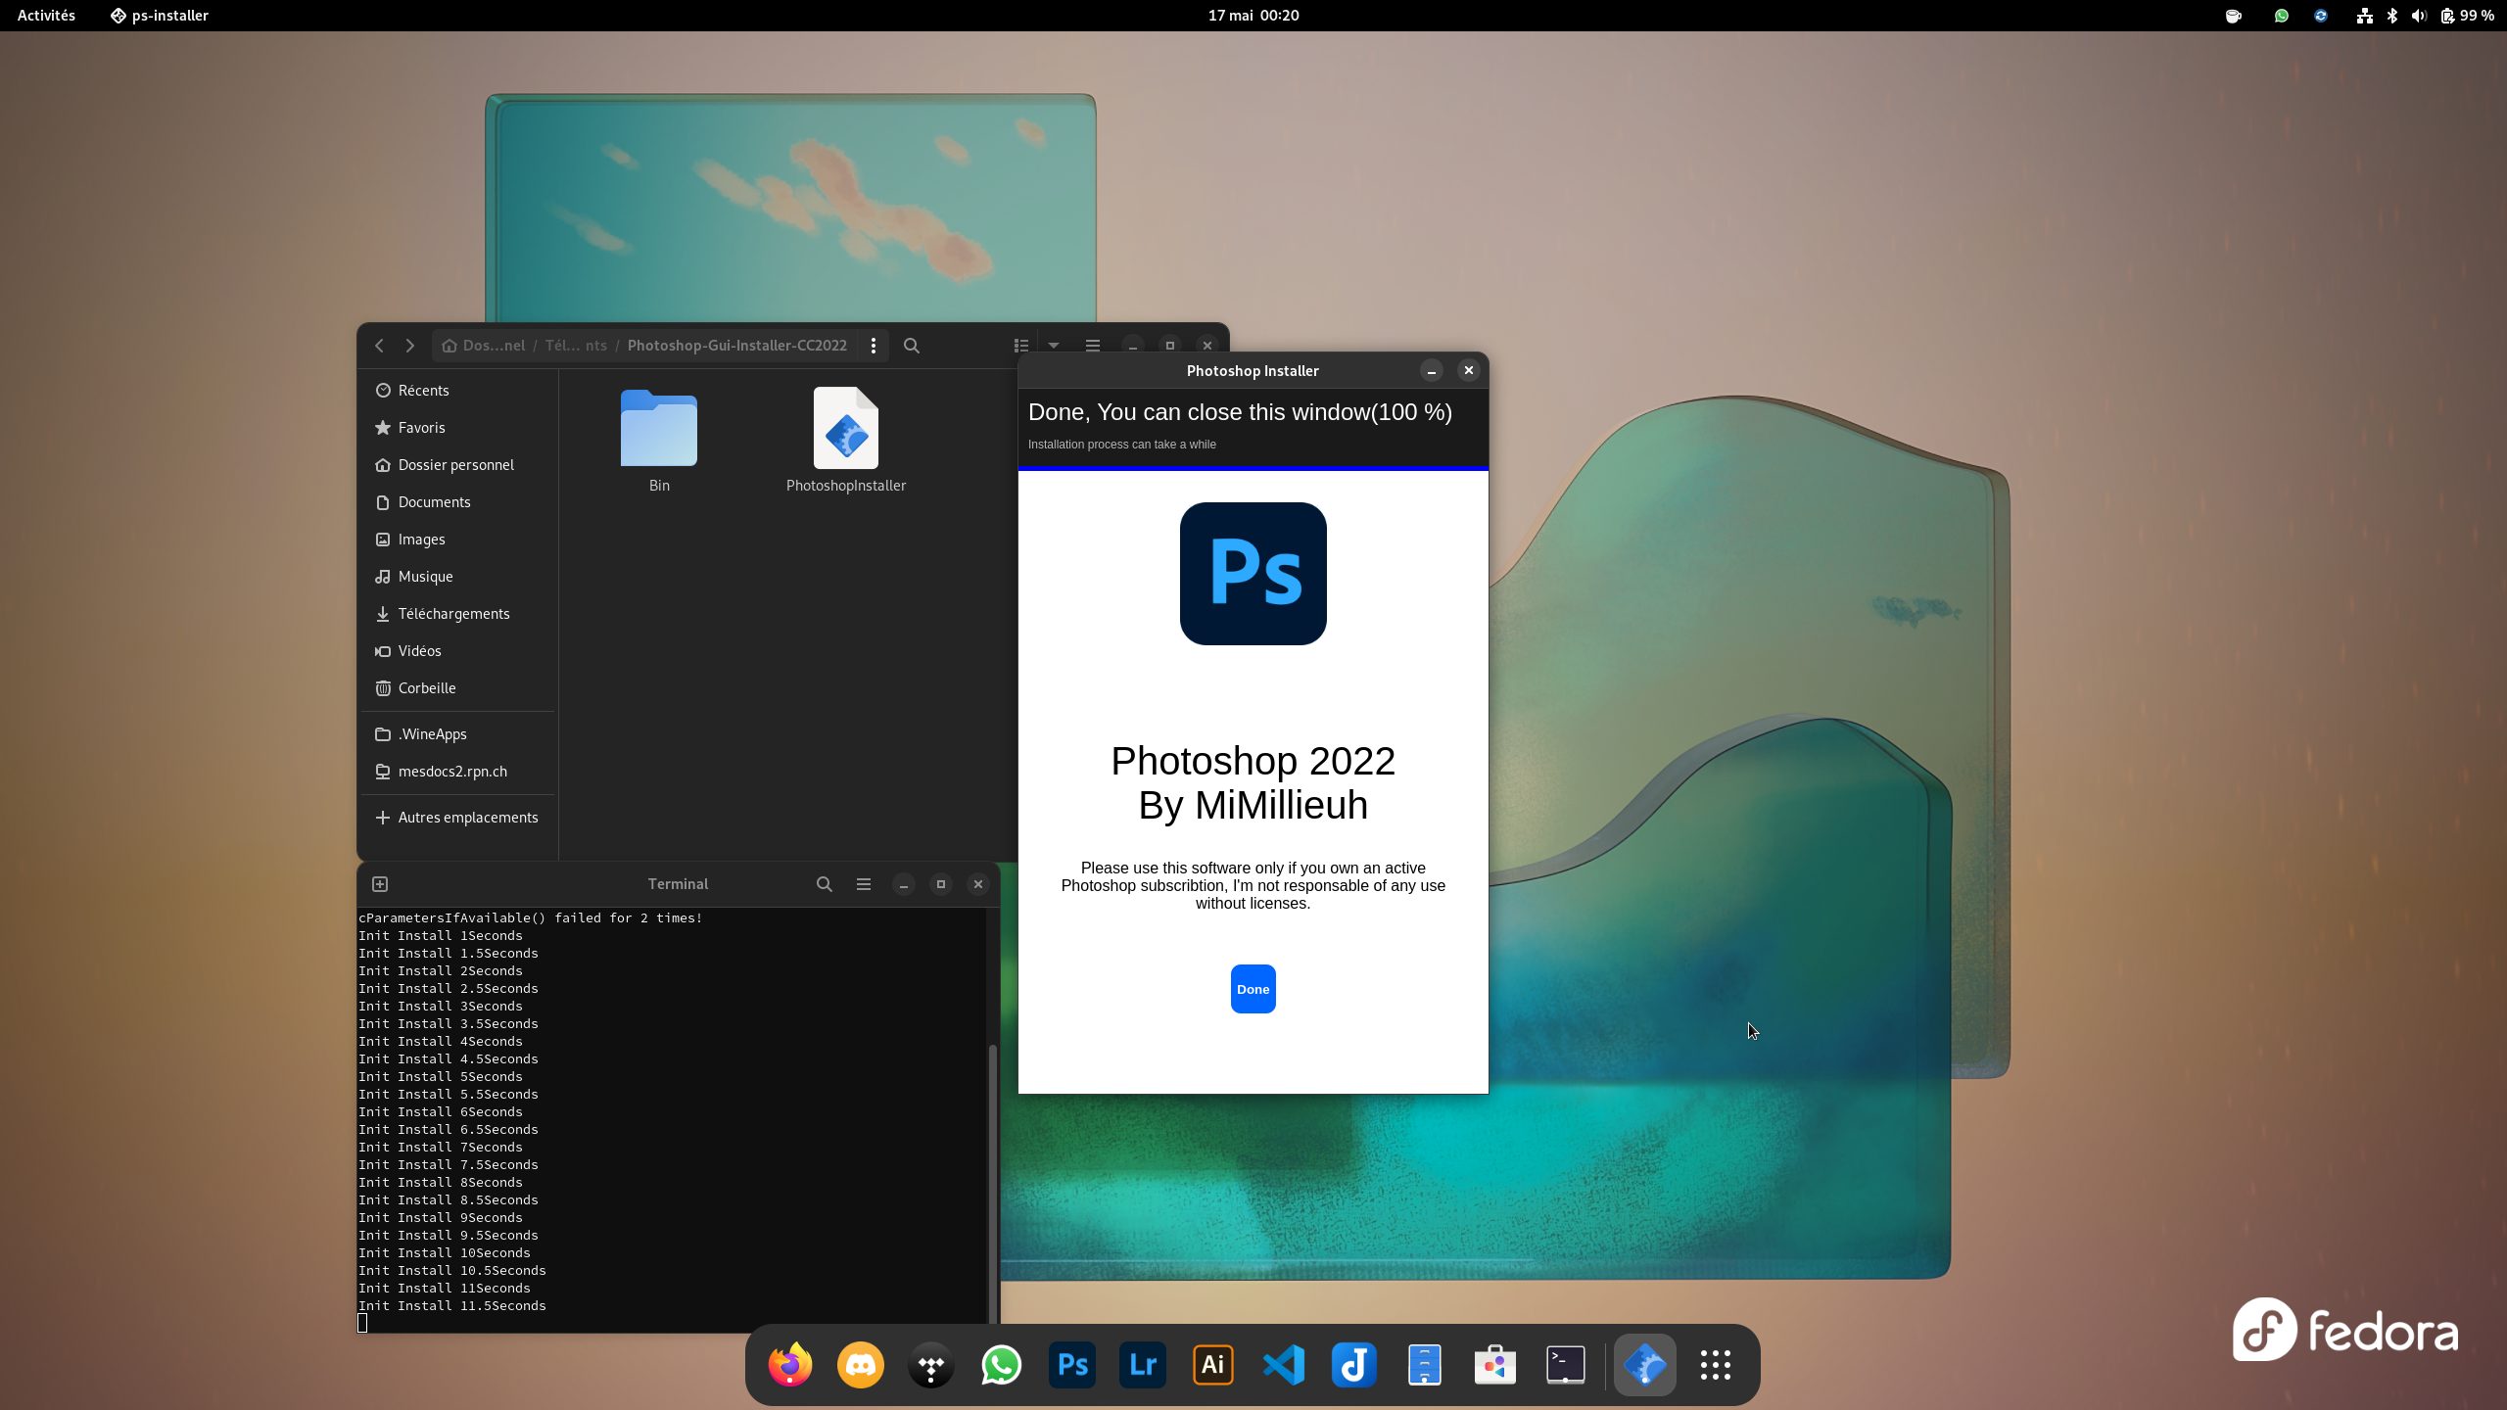Click Photoshop-Gui-Installer-CC2022 path segment
This screenshot has width=2507, height=1410.
coord(737,346)
